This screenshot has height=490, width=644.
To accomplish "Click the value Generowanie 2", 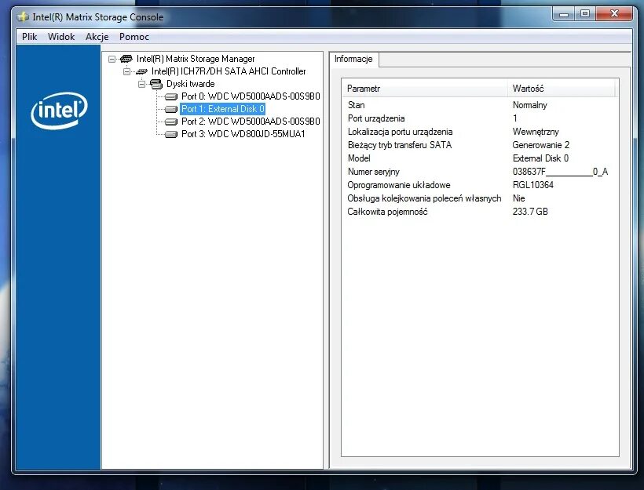I will click(x=541, y=145).
